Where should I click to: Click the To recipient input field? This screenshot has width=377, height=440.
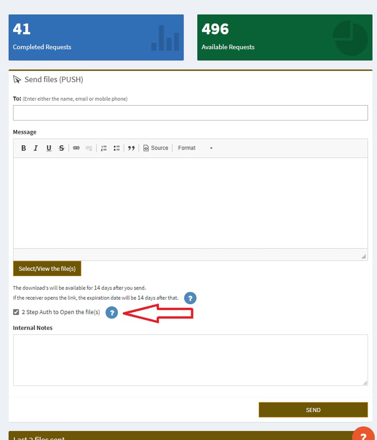coord(190,113)
